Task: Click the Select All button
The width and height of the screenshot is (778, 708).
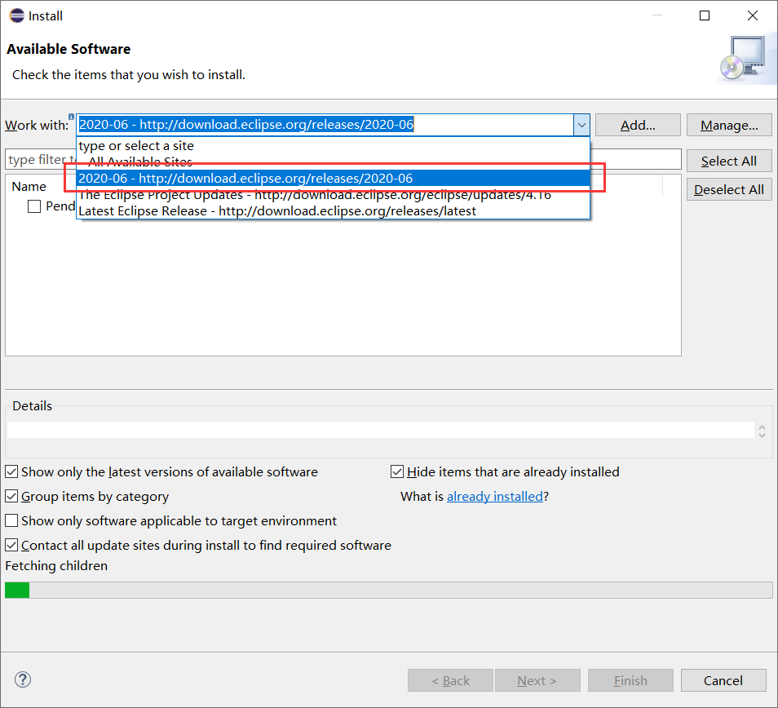Action: (x=729, y=161)
